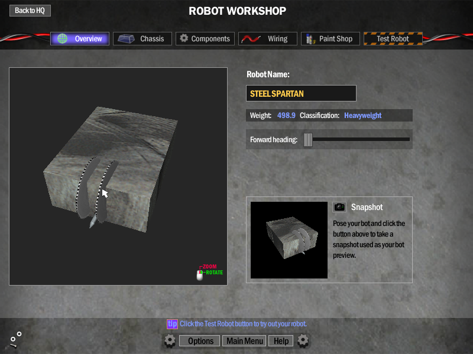The height and width of the screenshot is (354, 473).
Task: Launch the Test Robot tab
Action: pos(393,38)
